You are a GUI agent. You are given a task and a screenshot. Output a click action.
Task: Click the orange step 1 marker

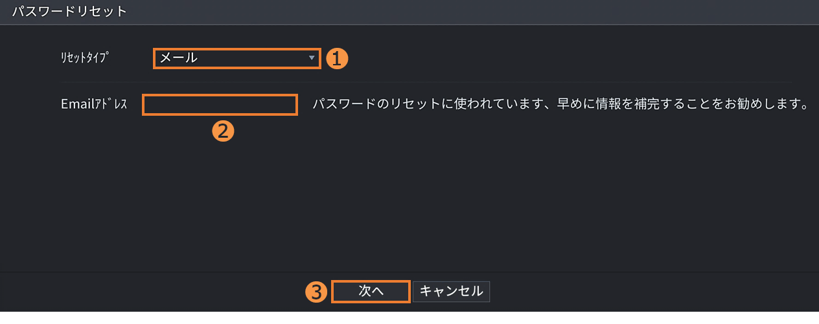point(337,58)
